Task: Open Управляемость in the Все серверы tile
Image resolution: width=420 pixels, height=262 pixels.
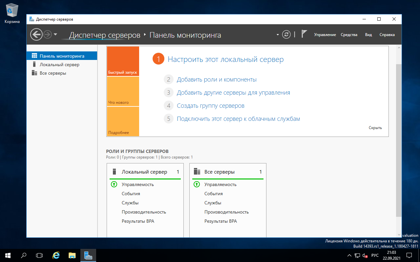Action: click(x=220, y=184)
